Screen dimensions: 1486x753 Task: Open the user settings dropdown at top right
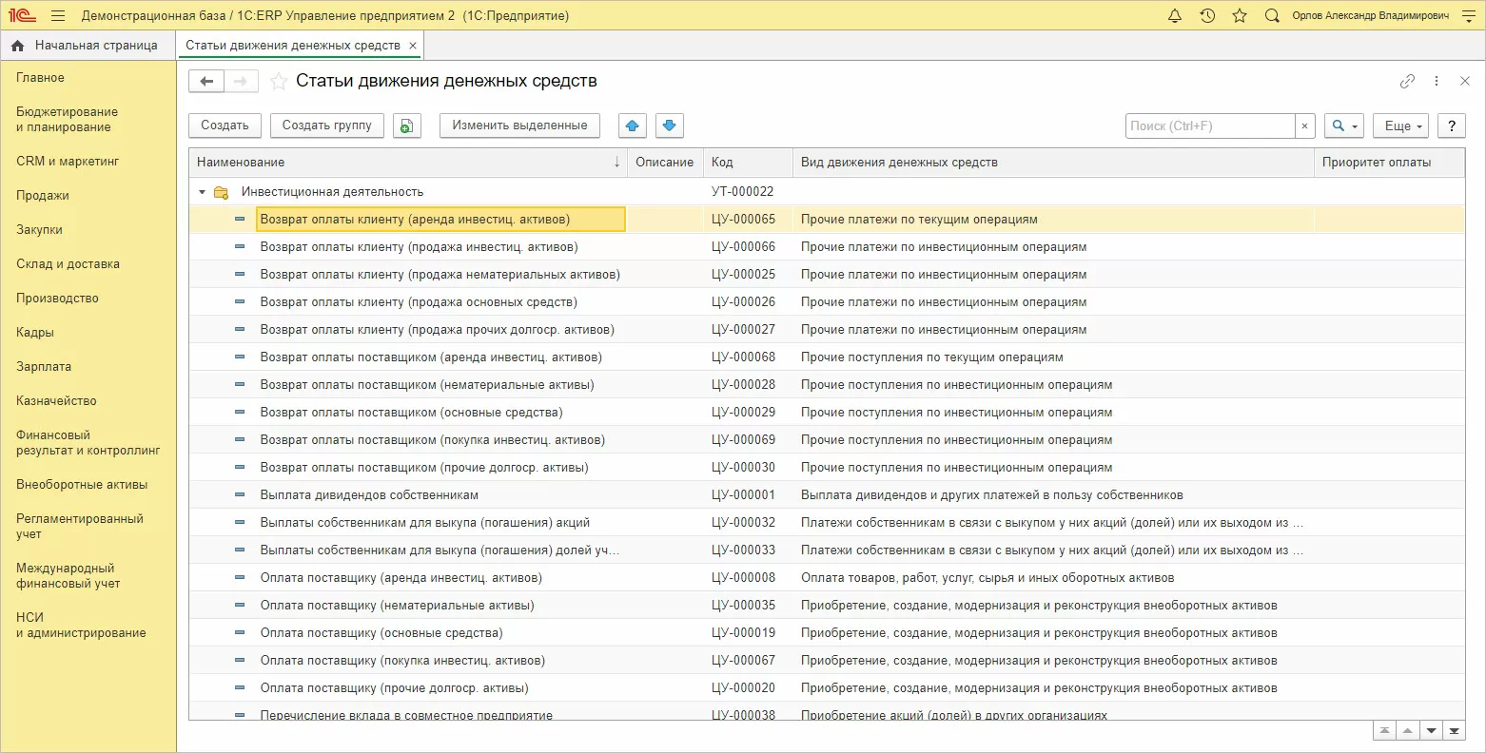coord(1467,16)
